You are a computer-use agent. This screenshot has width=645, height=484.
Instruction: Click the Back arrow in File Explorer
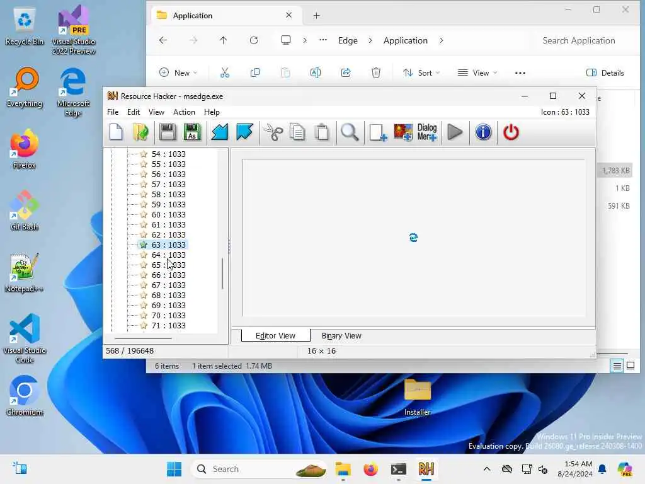[163, 40]
